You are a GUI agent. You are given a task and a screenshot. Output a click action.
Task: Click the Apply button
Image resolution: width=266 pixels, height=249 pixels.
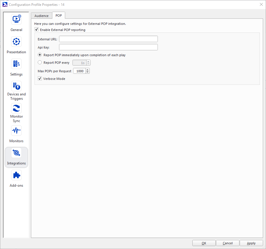(251, 243)
